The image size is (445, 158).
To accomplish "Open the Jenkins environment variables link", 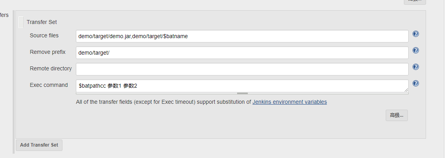I will click(289, 102).
